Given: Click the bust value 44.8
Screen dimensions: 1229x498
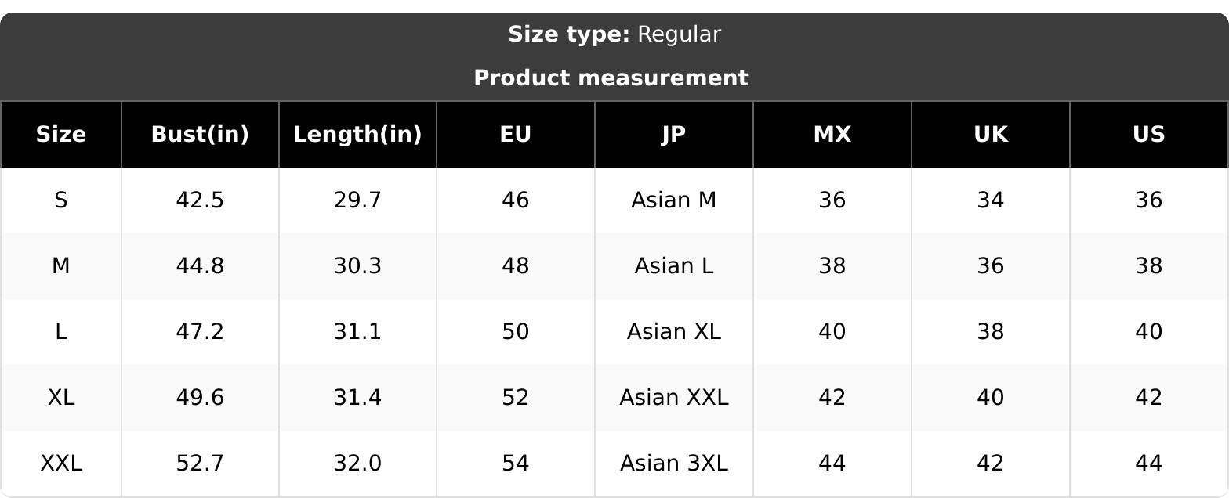Looking at the screenshot, I should 200,266.
